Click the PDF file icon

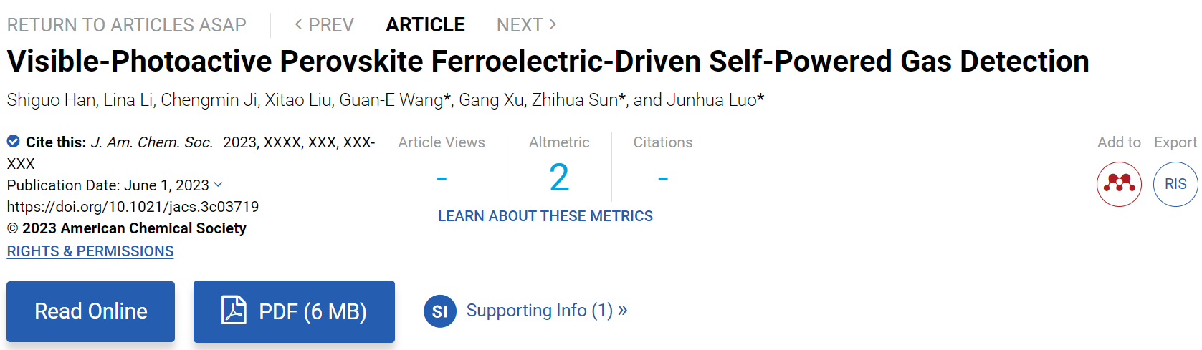click(x=234, y=311)
